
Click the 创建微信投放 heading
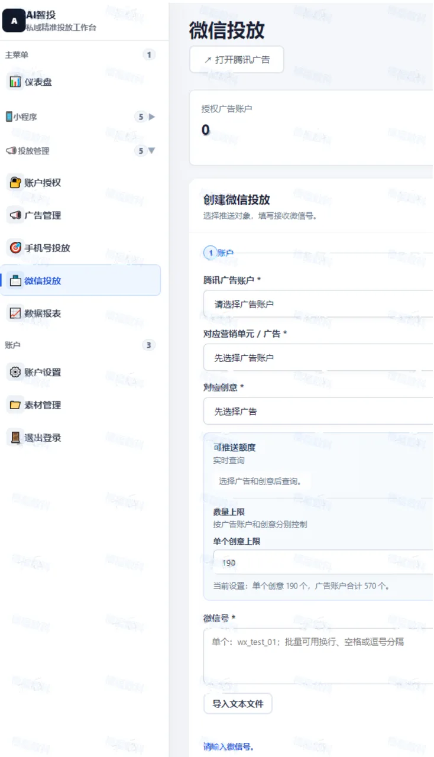tap(237, 200)
